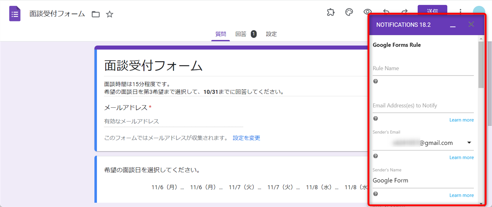This screenshot has height=207, width=492.
Task: Minimize the Notifications 18.2 panel
Action: pos(453,25)
